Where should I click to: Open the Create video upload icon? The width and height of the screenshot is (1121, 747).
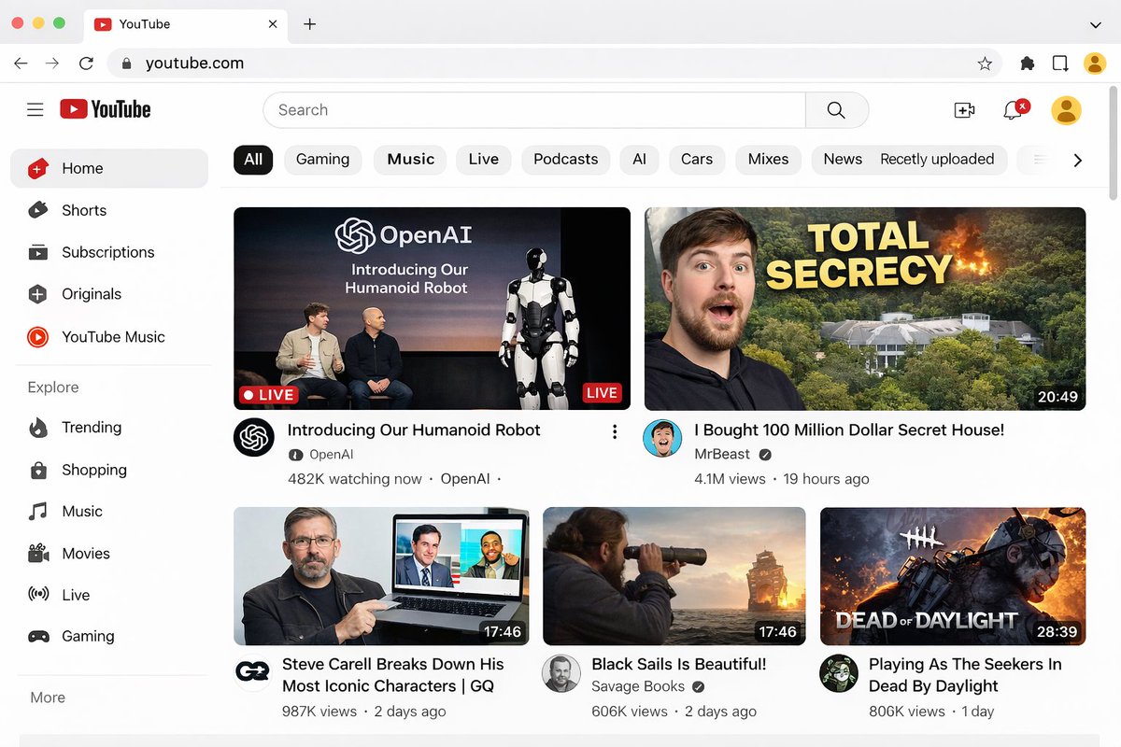(x=964, y=109)
